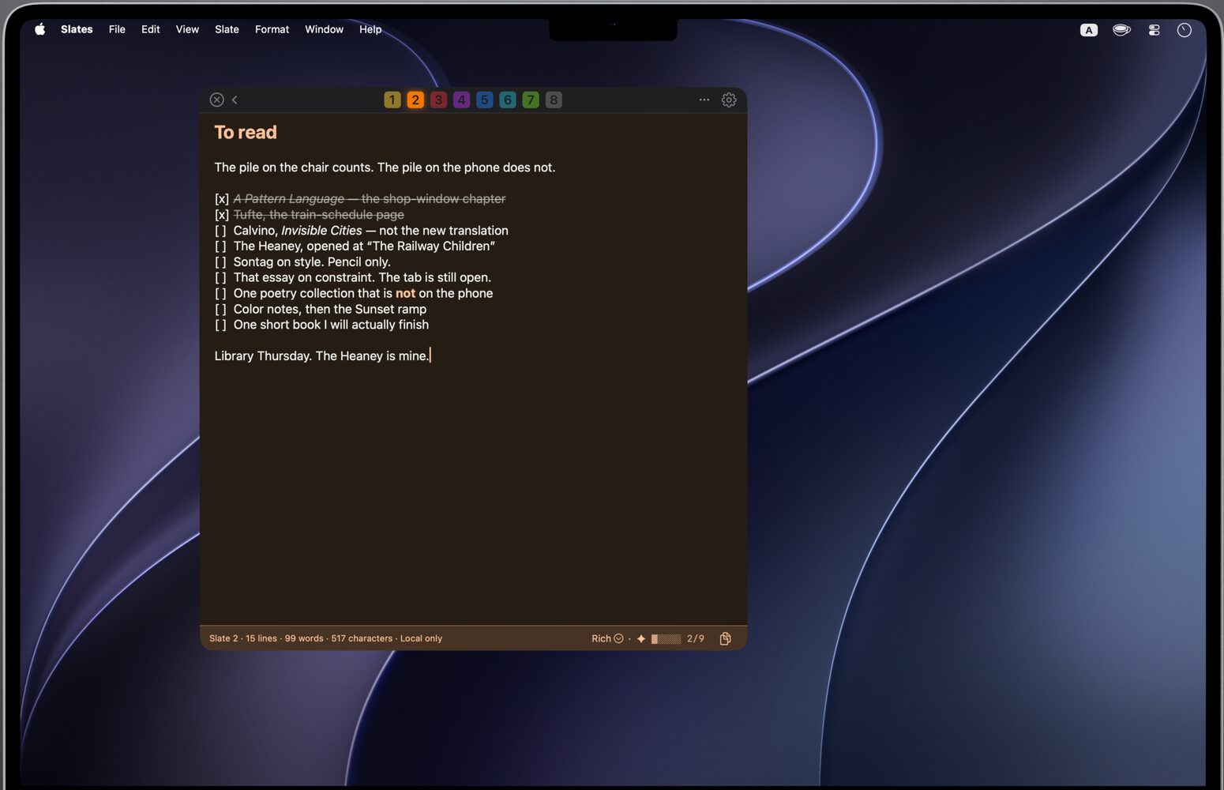Open settings with the gear icon

729,100
